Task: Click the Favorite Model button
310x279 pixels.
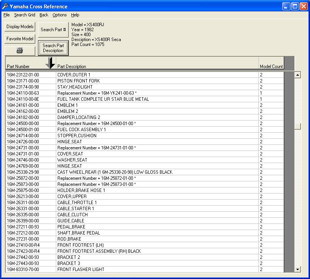Action: tap(20, 39)
